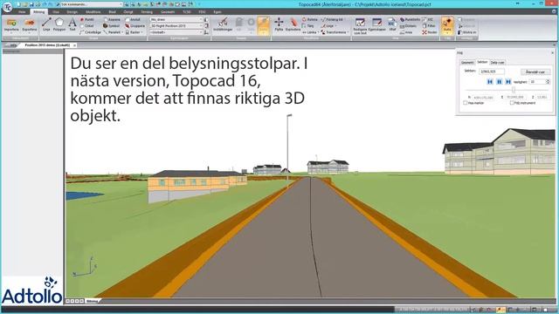Click the Flytta move tool
The height and width of the screenshot is (314, 559).
(x=279, y=25)
